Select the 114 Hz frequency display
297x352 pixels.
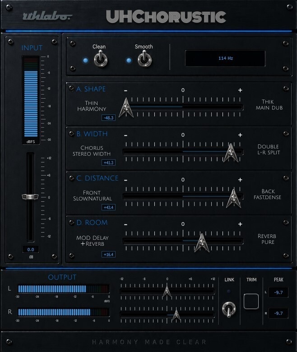[x=226, y=58]
